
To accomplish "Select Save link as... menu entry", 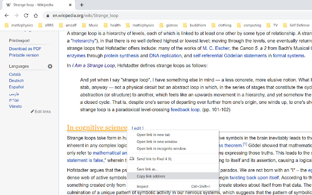I will [173, 169].
